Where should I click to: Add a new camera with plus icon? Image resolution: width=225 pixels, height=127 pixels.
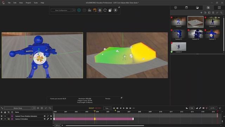201,13
